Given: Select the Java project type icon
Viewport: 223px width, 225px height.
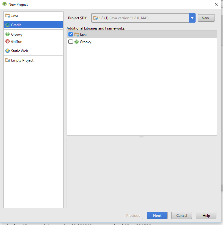Looking at the screenshot, I should click(8, 15).
